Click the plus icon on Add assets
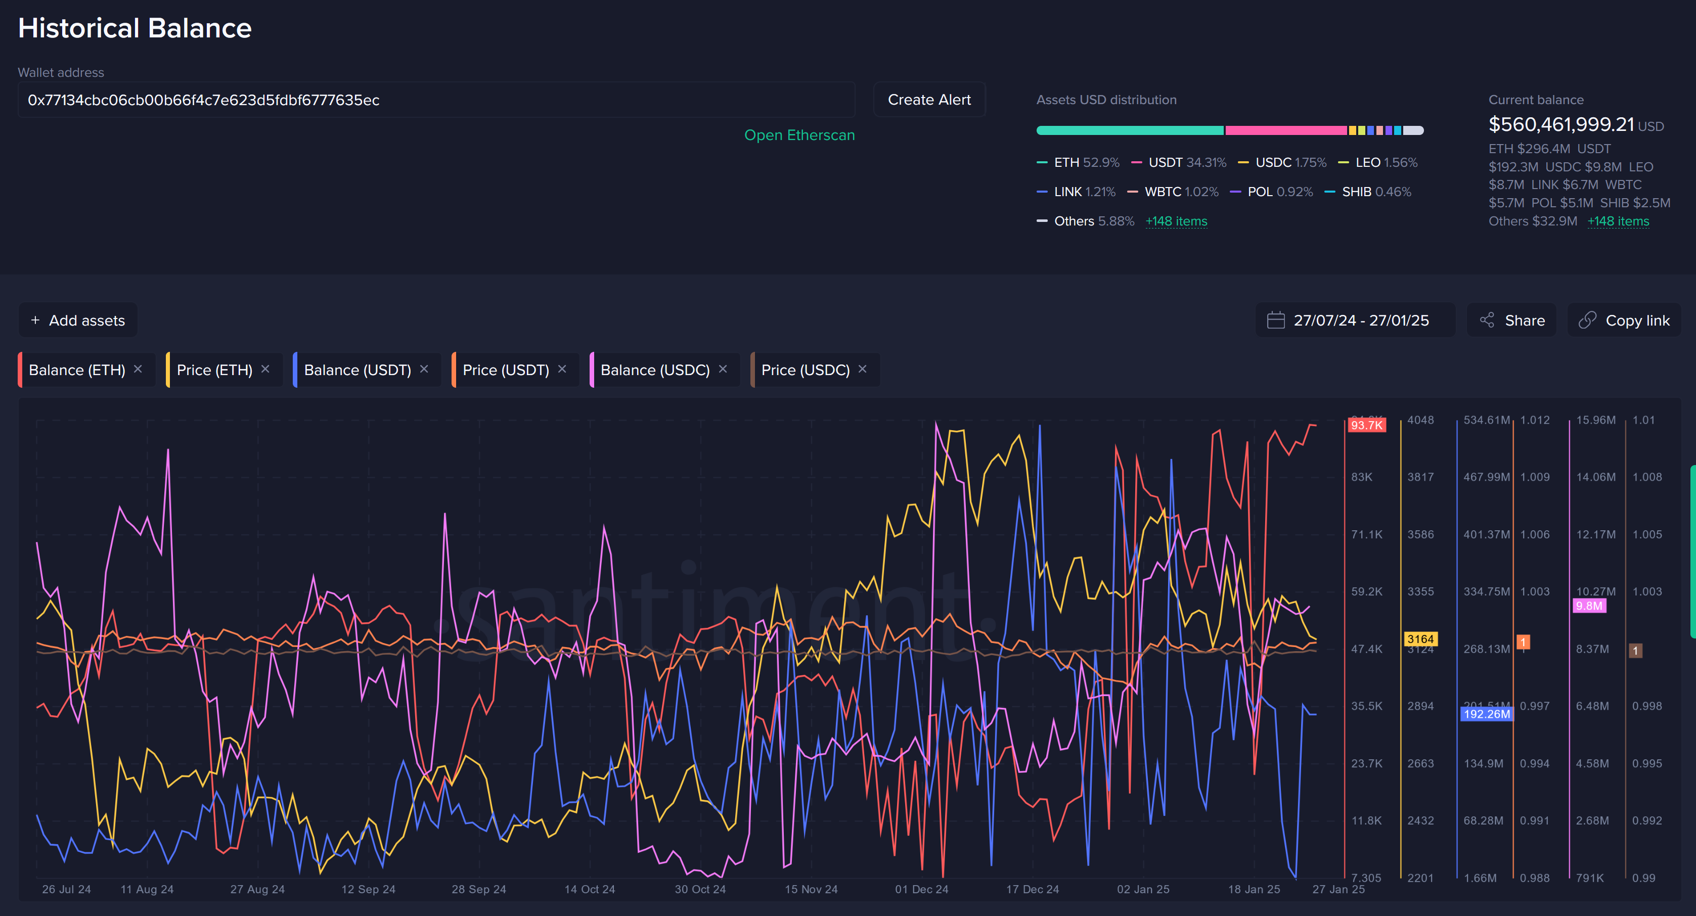This screenshot has height=916, width=1696. tap(36, 320)
